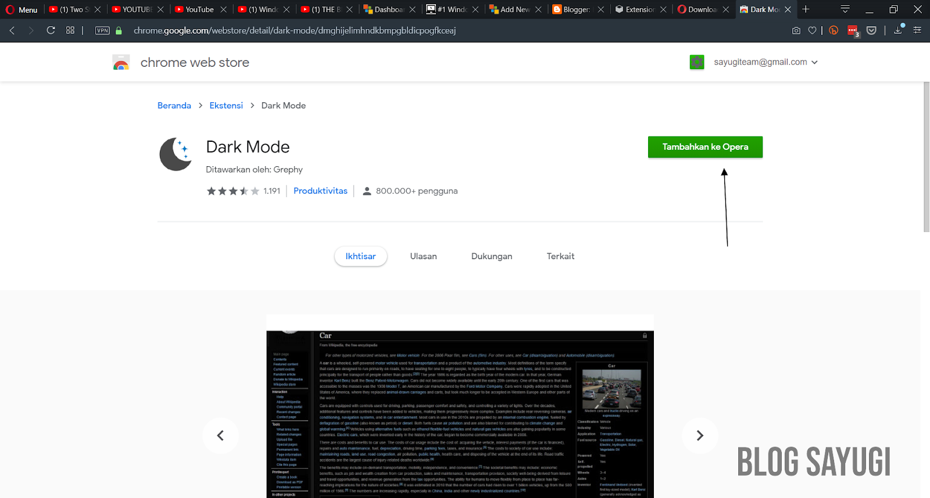Open the Opera Menu button
The height and width of the screenshot is (498, 930).
click(22, 9)
